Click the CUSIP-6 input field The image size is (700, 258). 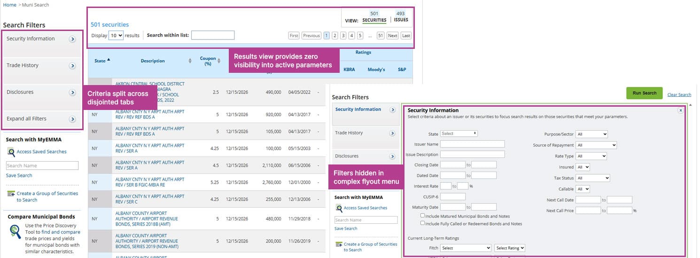pos(453,196)
